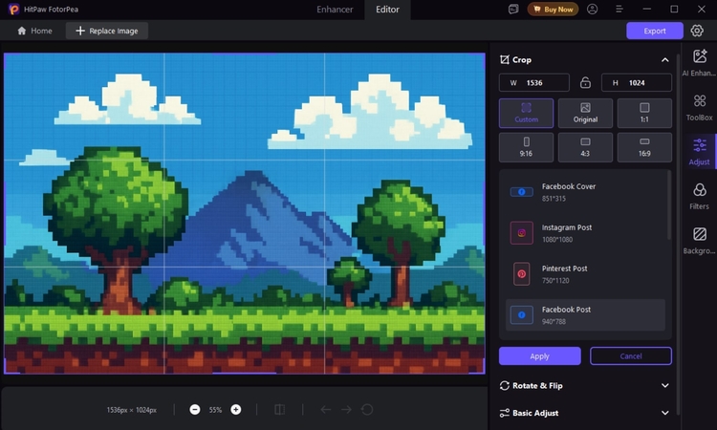The width and height of the screenshot is (717, 430).
Task: Select the Custom crop ratio
Action: pyautogui.click(x=527, y=113)
